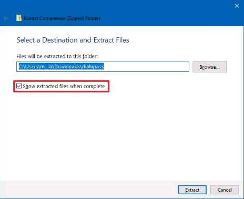Click inside the destination folder path field
This screenshot has width=244, height=199.
click(103, 67)
